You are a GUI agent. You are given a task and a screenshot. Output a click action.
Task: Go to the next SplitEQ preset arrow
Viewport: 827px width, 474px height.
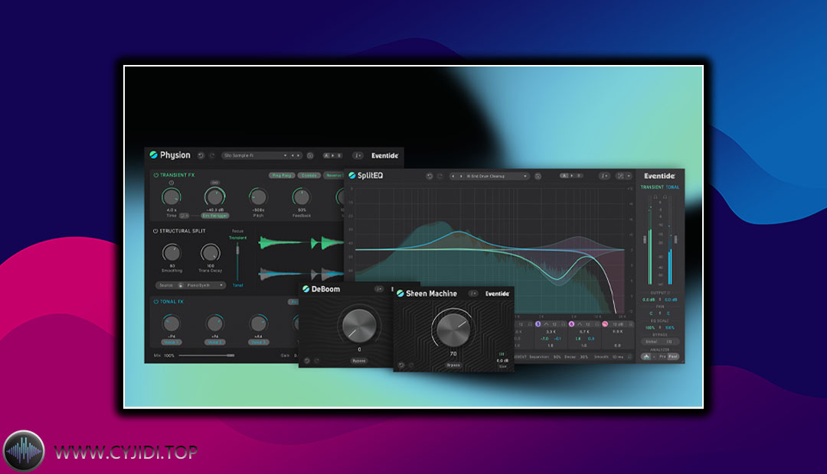click(460, 176)
